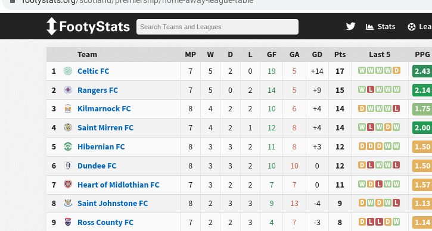Click the Hibernian FC club crest

[x=68, y=146]
